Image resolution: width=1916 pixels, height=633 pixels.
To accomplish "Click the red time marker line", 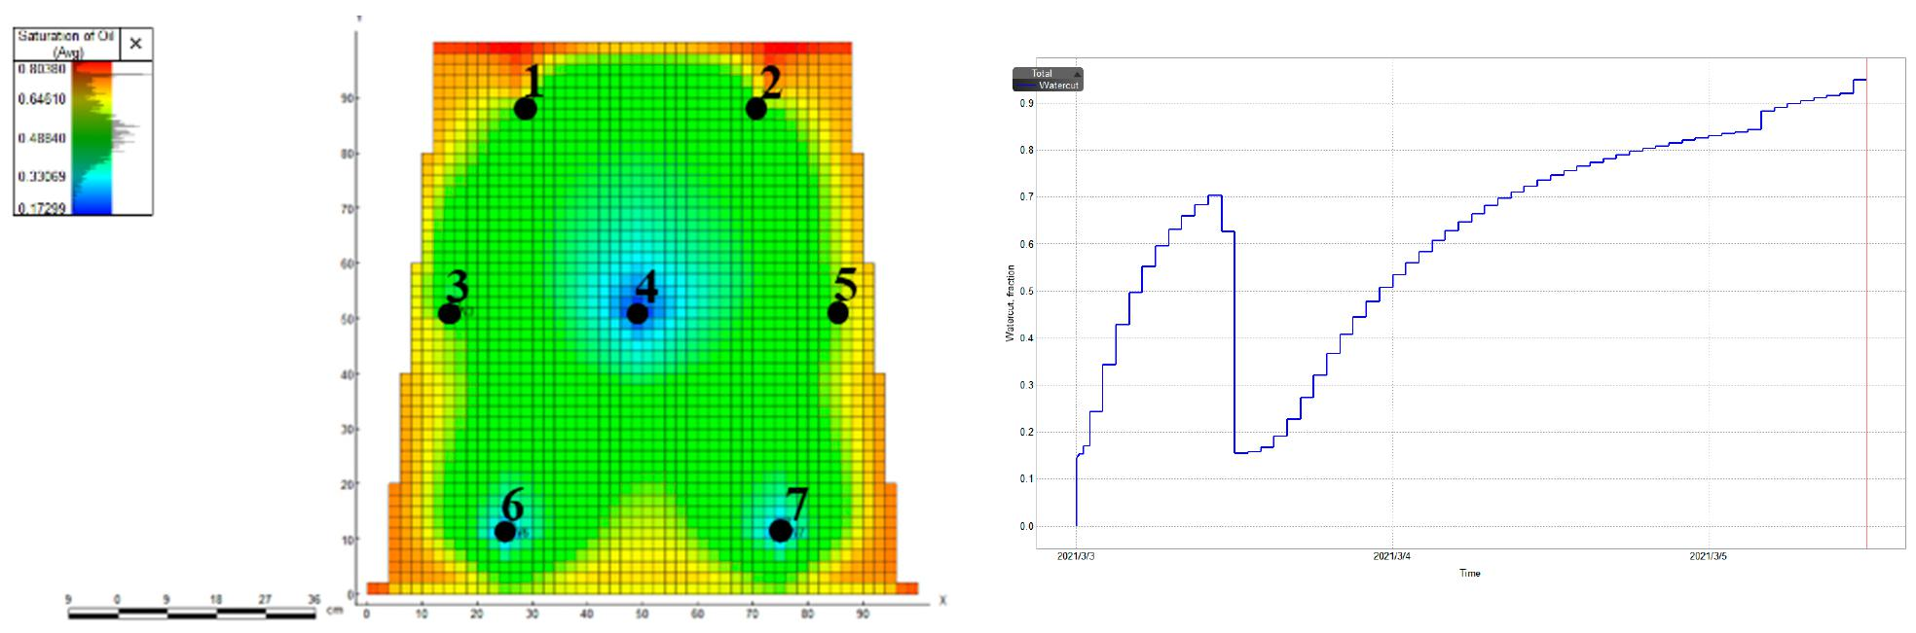I will coord(1866,303).
